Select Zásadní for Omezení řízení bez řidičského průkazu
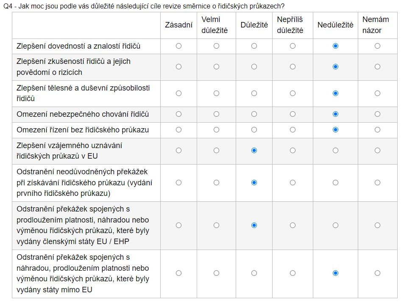Viewport: 404px width, 305px height. click(x=178, y=129)
